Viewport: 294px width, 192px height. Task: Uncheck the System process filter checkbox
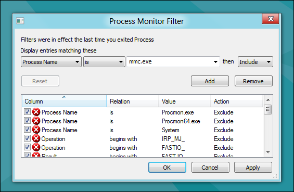pos(27,130)
